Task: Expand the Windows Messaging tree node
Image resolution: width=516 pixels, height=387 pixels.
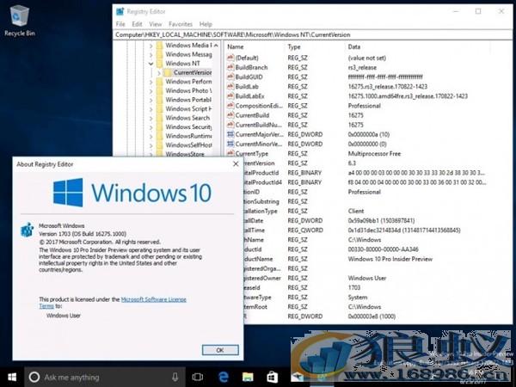Action: pos(150,55)
